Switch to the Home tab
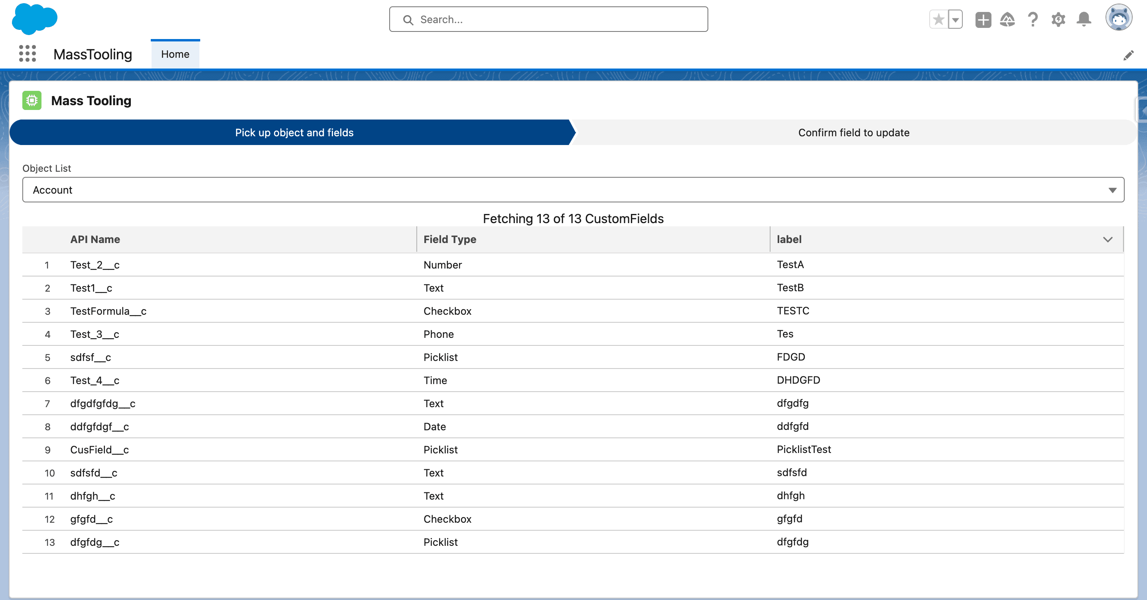1147x600 pixels. [175, 54]
